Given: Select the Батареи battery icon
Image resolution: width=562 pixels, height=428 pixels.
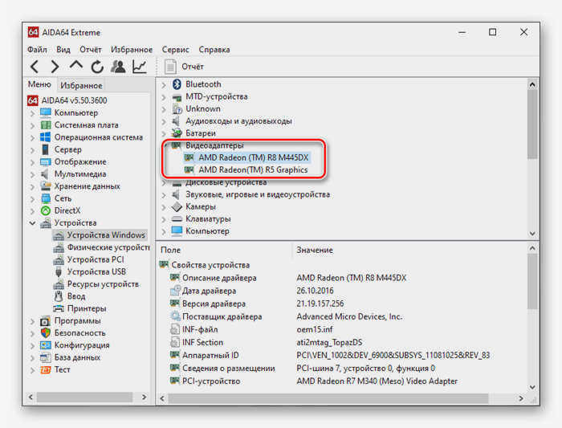Looking at the screenshot, I should tap(177, 133).
